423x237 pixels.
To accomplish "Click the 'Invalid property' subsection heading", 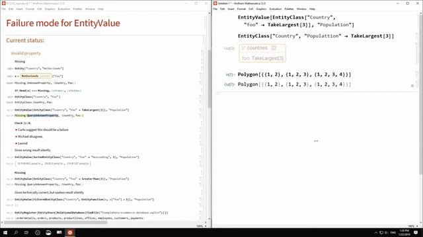I will (x=26, y=53).
